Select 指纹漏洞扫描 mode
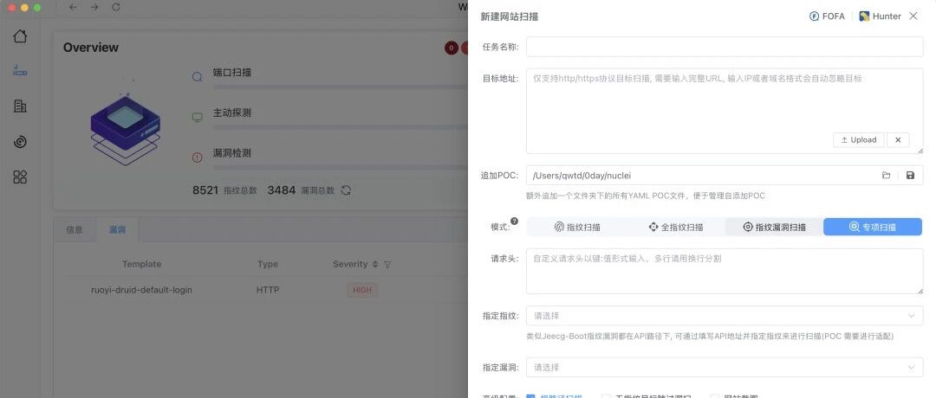This screenshot has height=398, width=936. [774, 227]
